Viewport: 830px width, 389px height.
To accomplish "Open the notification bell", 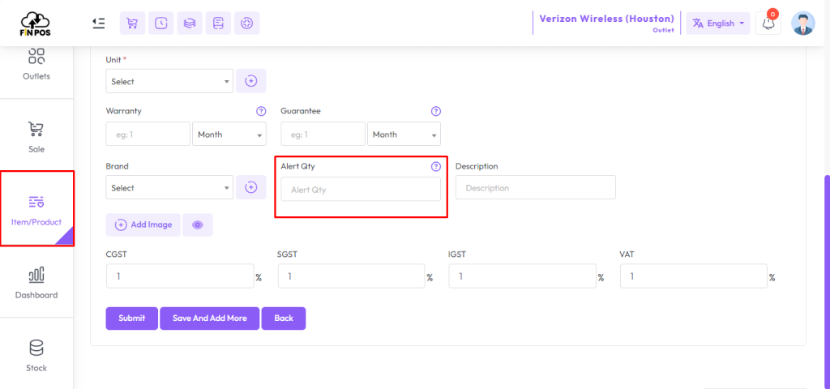I will (x=768, y=24).
